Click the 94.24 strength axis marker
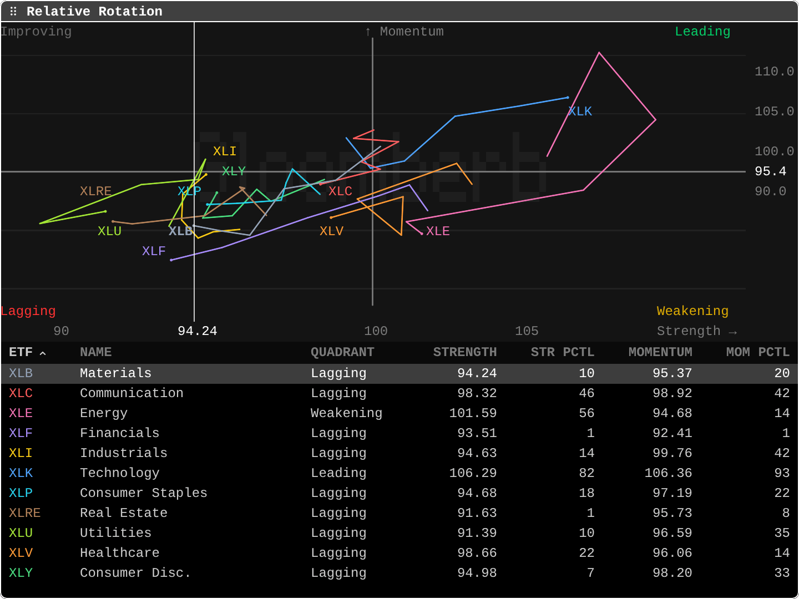This screenshot has height=599, width=799. point(198,331)
